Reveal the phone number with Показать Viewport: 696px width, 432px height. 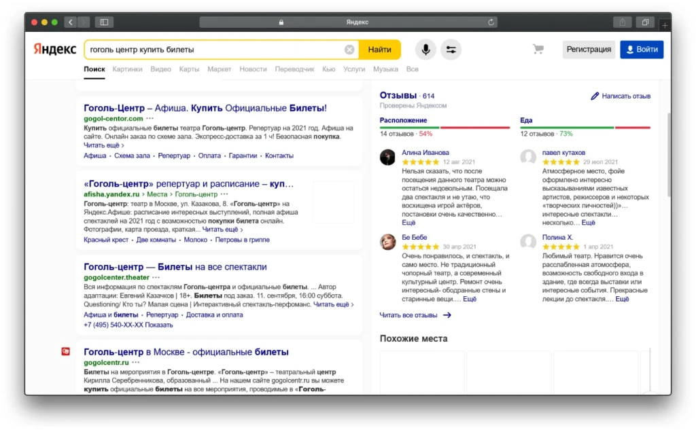click(x=158, y=325)
